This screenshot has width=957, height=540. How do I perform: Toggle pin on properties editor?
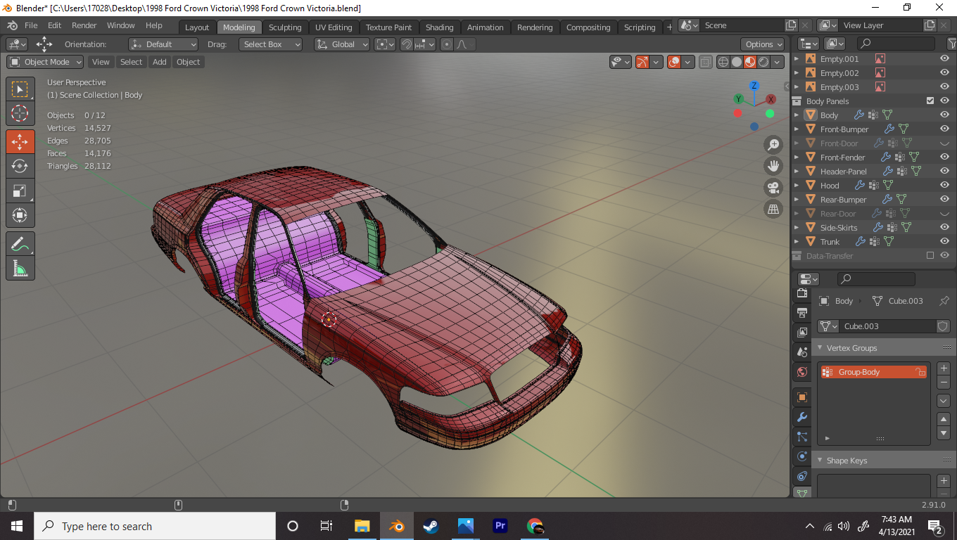[944, 301]
